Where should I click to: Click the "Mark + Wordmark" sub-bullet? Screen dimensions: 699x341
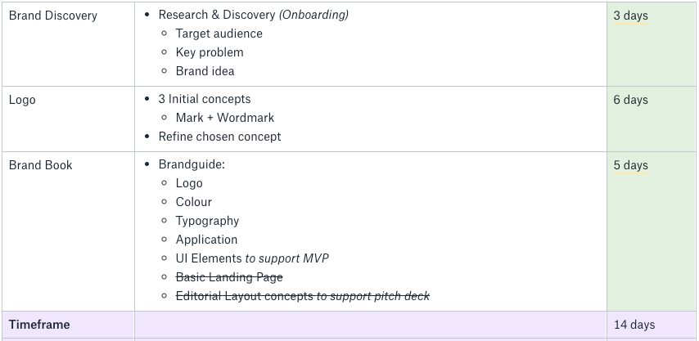[x=224, y=119]
